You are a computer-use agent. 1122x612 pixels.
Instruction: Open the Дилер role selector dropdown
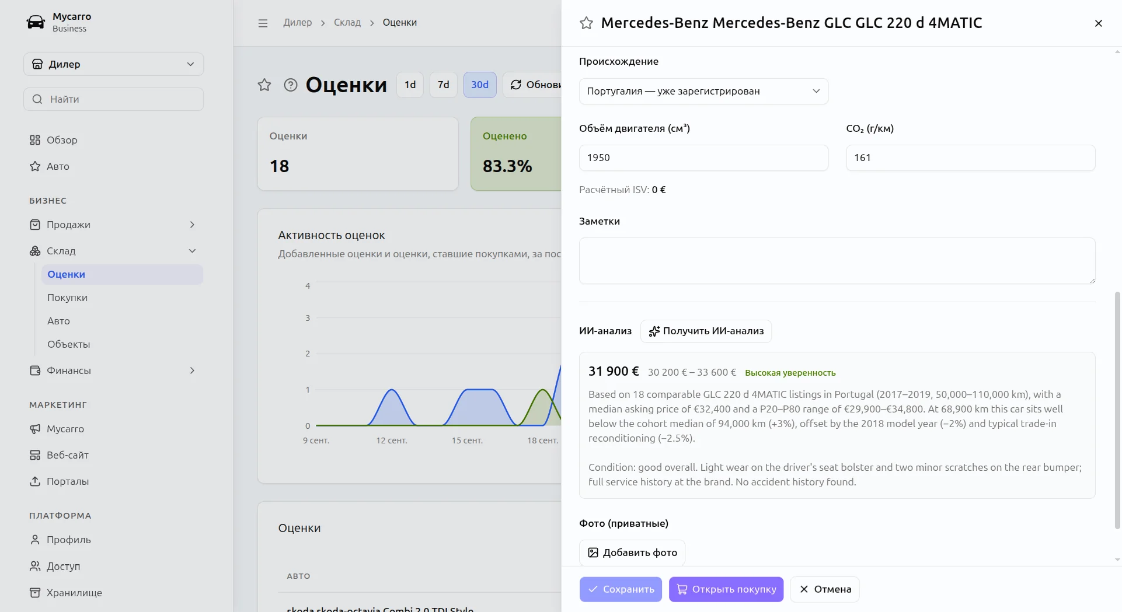(114, 64)
